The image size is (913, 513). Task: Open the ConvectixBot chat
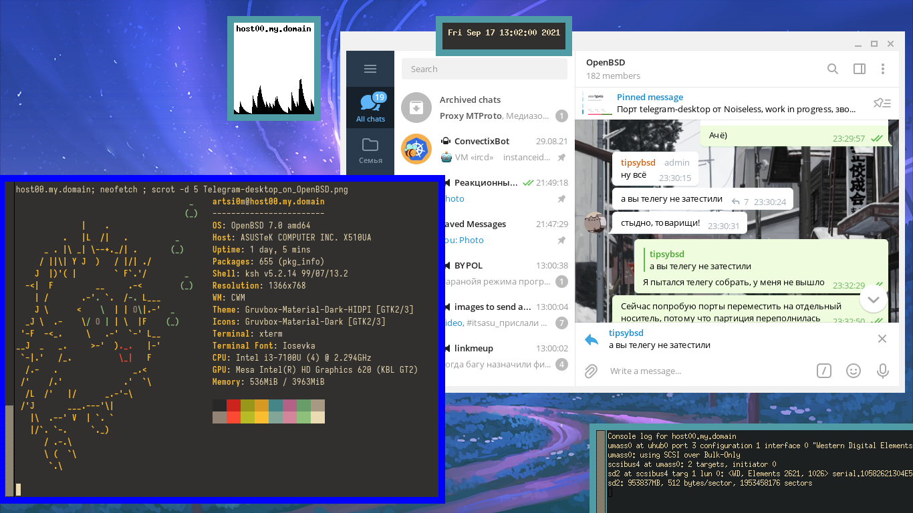(485, 149)
